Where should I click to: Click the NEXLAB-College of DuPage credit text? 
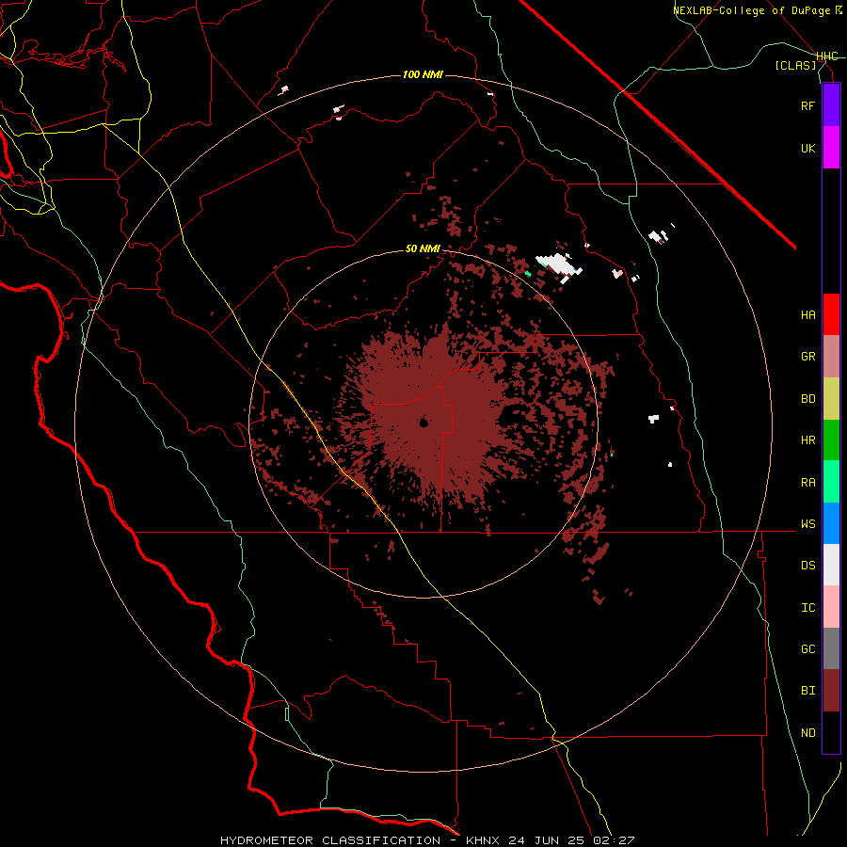click(x=753, y=10)
